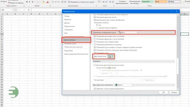
Task: Click 'Объединить и поместить в центре' button
Action: pyautogui.click(x=81, y=2)
